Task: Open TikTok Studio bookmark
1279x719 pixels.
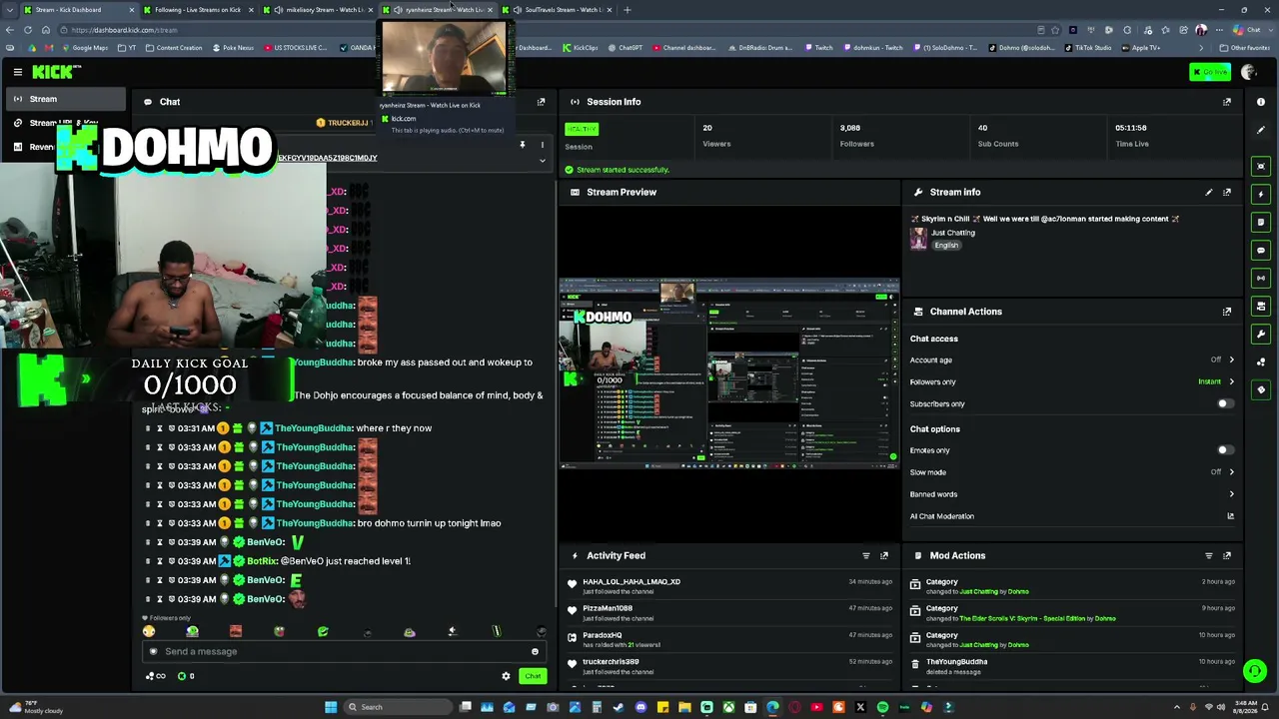Action: 1087,48
